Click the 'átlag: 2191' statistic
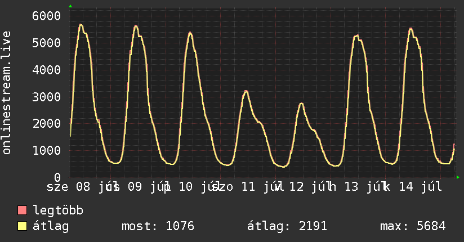464x242 pixels. click(287, 226)
